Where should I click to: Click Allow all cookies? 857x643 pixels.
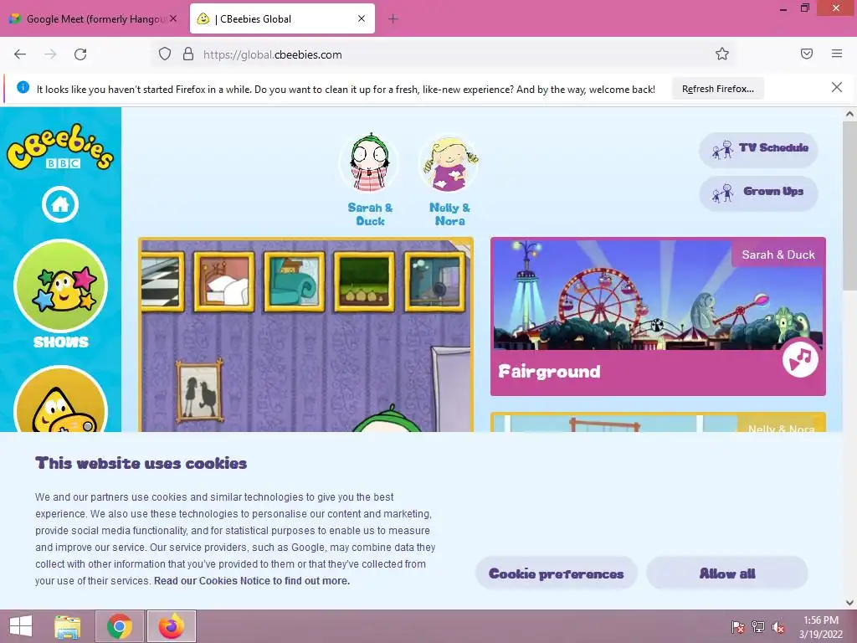point(727,574)
